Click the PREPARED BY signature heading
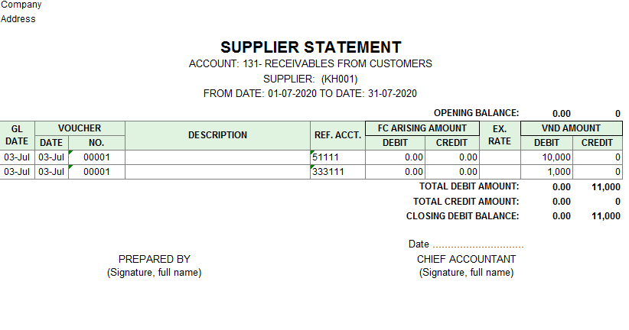This screenshot has height=330, width=629. [x=154, y=259]
